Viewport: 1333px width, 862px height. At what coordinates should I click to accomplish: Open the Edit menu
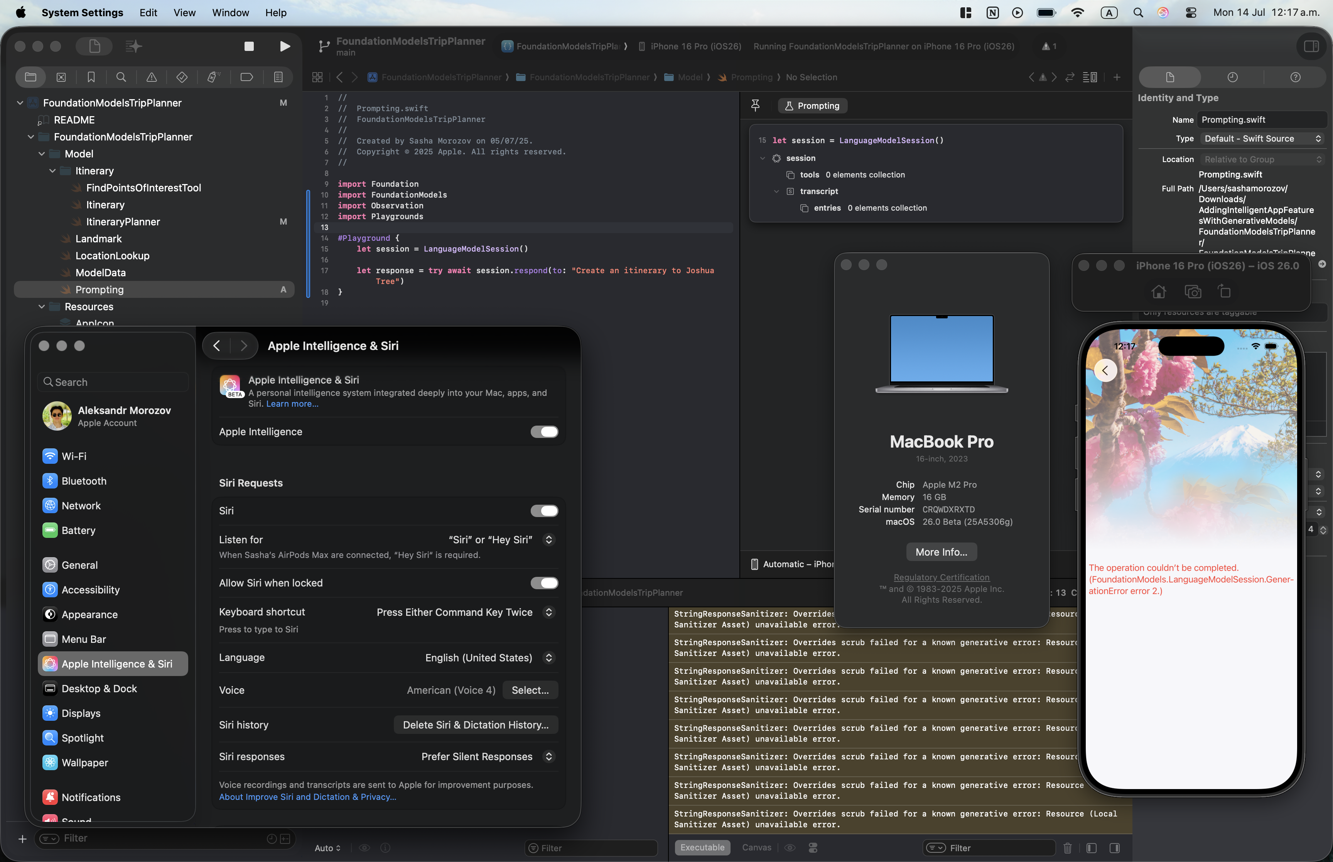(x=148, y=12)
